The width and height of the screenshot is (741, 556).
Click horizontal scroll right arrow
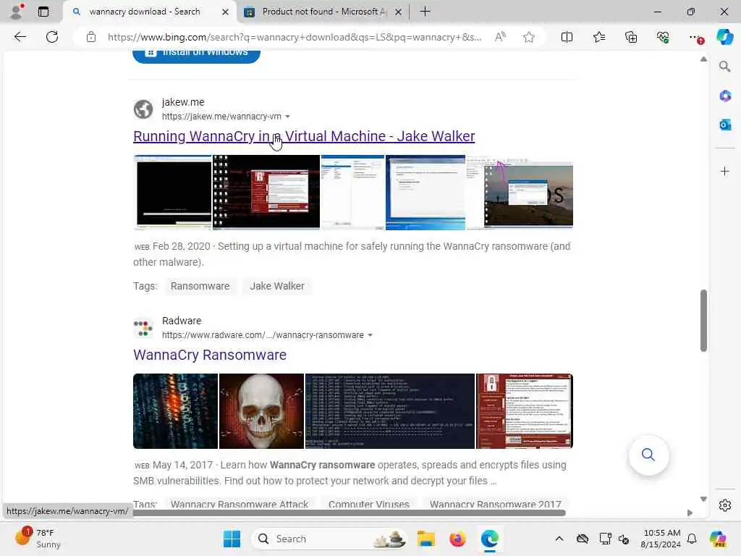coord(690,513)
